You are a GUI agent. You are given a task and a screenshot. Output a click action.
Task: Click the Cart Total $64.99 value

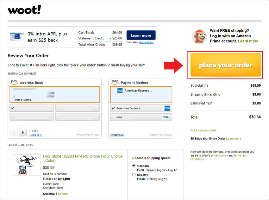pyautogui.click(x=117, y=33)
